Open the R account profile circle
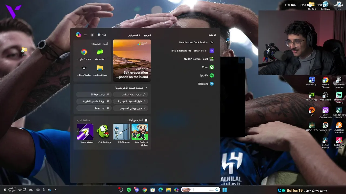 tap(92, 35)
